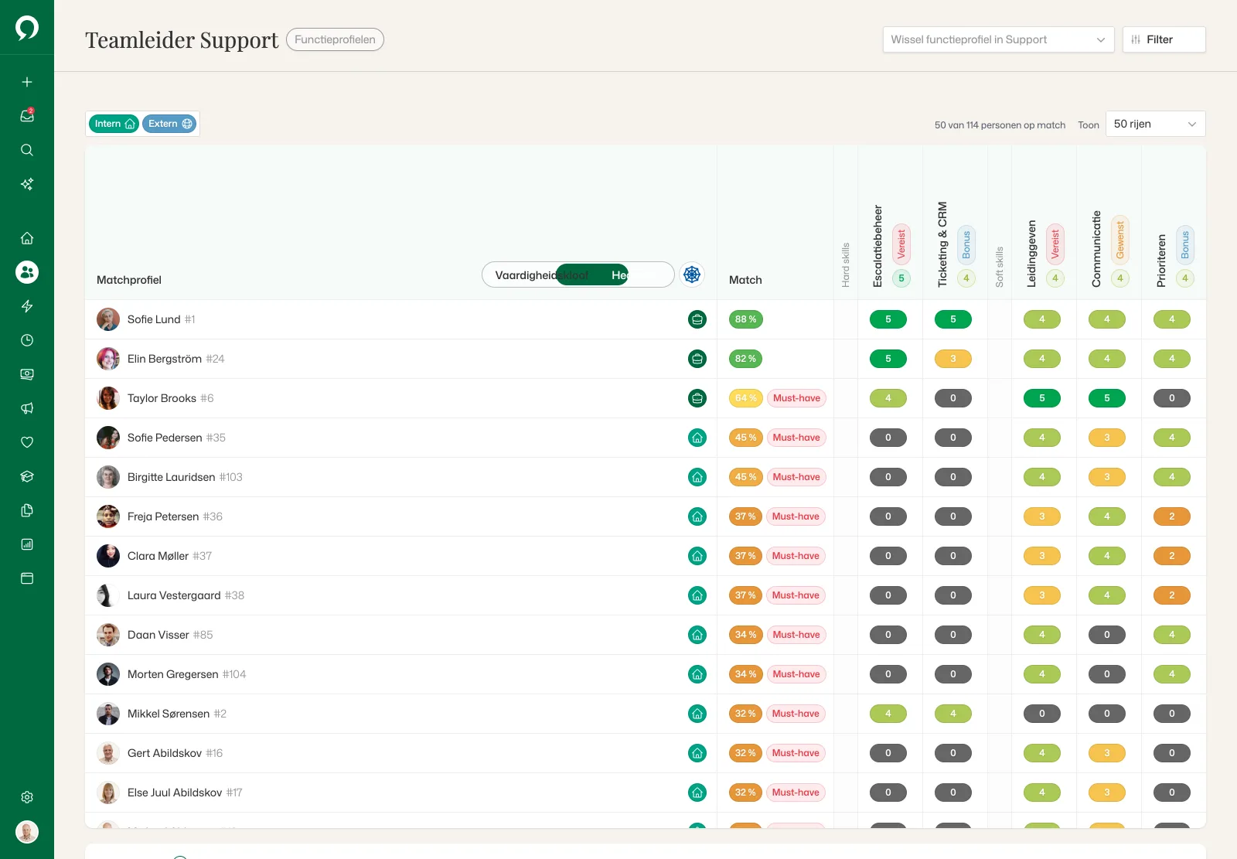Click the 37 % match badge for Freja Petersen
This screenshot has height=859, width=1237.
tap(745, 516)
